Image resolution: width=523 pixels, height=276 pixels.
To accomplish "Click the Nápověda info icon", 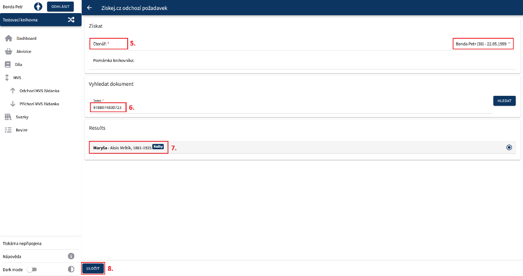I will tap(71, 256).
